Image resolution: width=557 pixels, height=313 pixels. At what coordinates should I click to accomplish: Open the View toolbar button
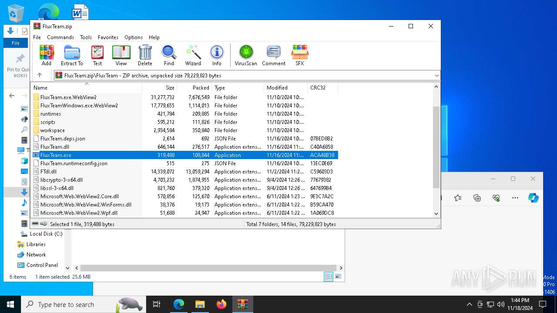(121, 55)
